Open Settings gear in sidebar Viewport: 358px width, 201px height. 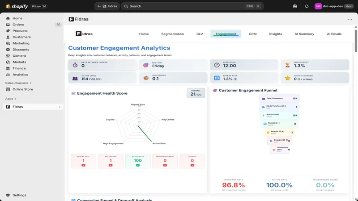[x=8, y=195]
